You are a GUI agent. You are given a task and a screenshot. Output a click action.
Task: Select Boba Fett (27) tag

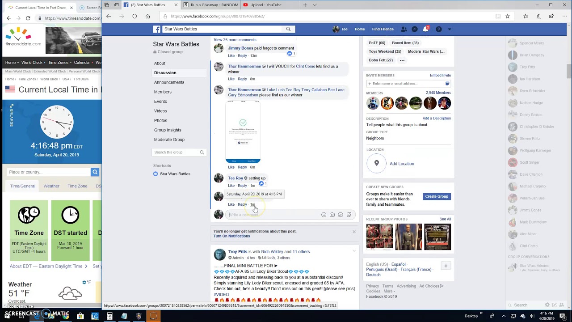point(381,60)
